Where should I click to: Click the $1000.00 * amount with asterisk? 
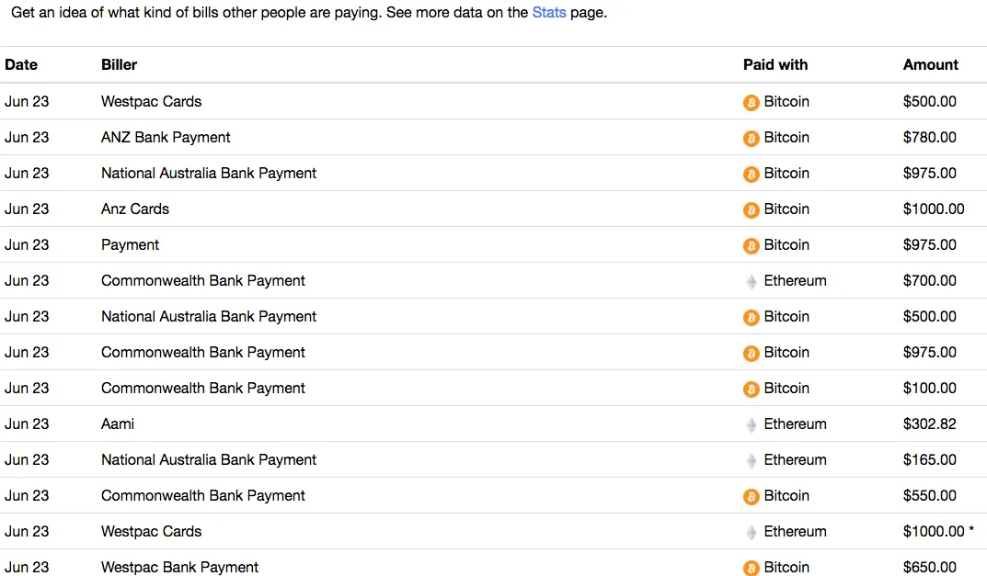(x=938, y=531)
